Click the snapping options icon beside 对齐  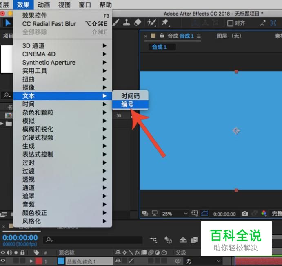262,23
